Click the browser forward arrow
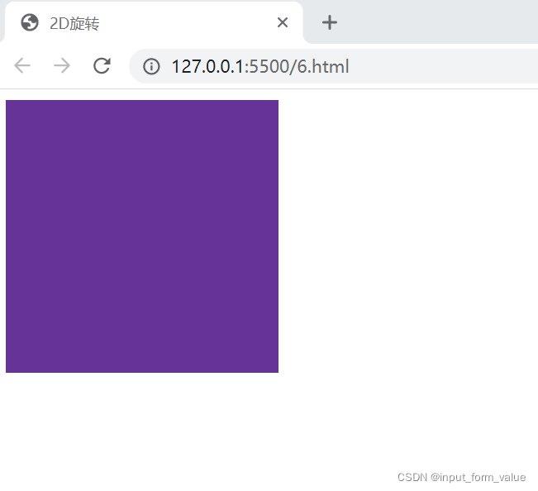This screenshot has width=538, height=491. tap(62, 65)
